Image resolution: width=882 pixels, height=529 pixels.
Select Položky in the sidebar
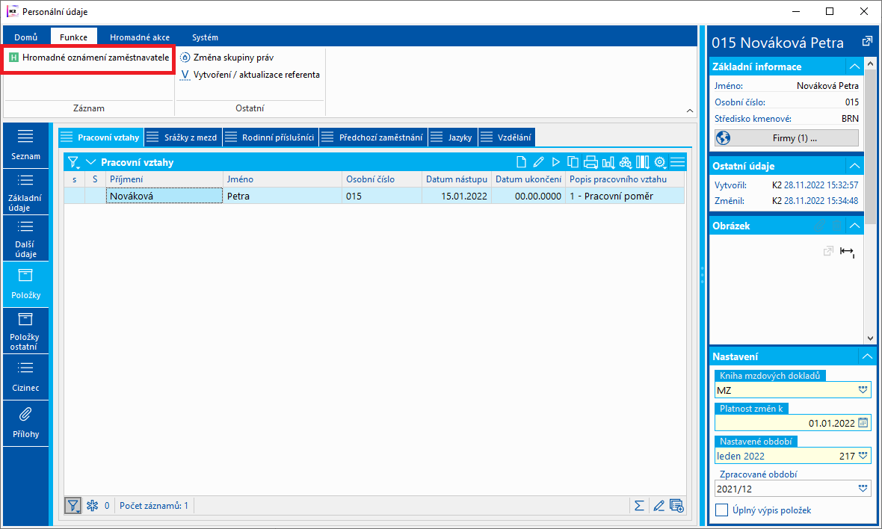coord(26,285)
